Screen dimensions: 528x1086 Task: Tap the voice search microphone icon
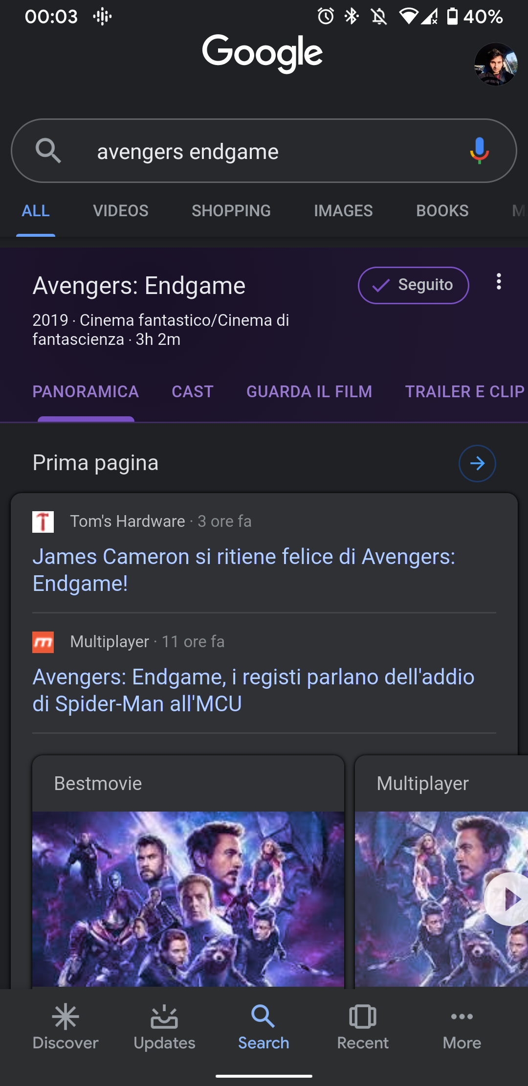[479, 150]
